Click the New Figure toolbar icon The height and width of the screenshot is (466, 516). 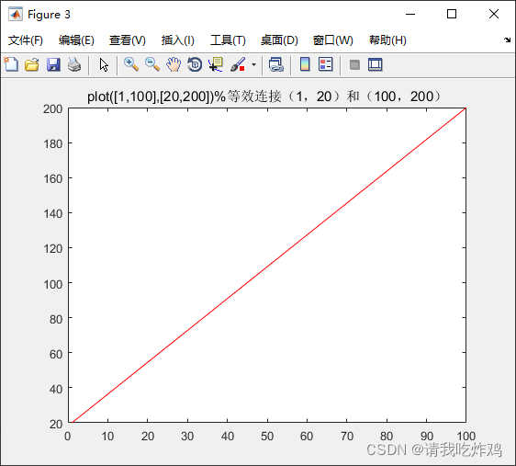(12, 64)
